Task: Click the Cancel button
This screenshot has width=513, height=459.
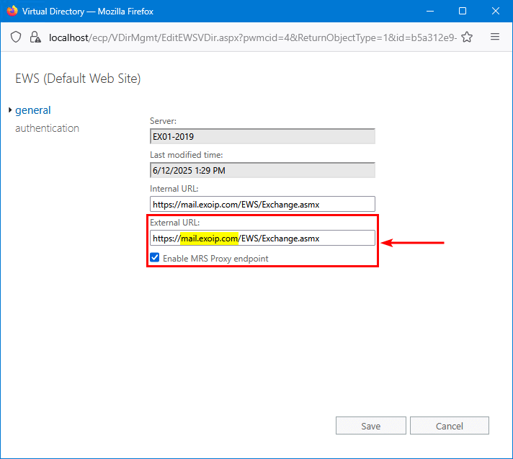Action: (x=450, y=426)
